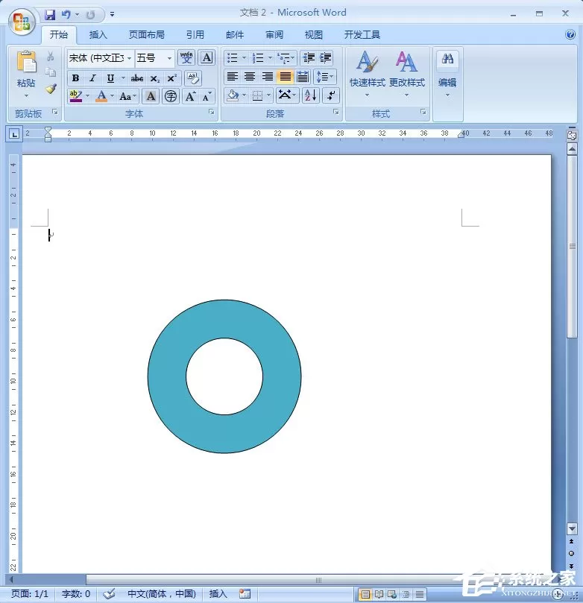Click the Strikethrough abc icon
Image resolution: width=583 pixels, height=603 pixels.
137,78
